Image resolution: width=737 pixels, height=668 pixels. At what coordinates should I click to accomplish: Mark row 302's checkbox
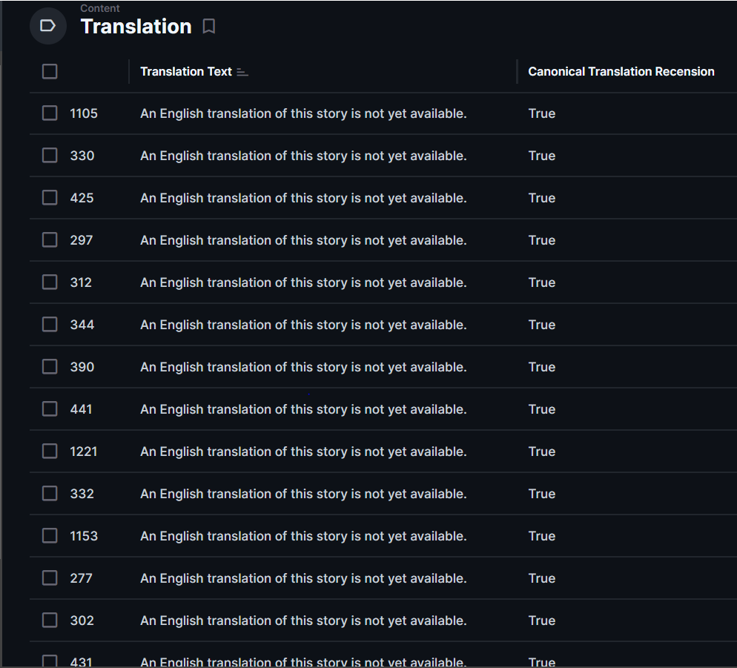(50, 620)
